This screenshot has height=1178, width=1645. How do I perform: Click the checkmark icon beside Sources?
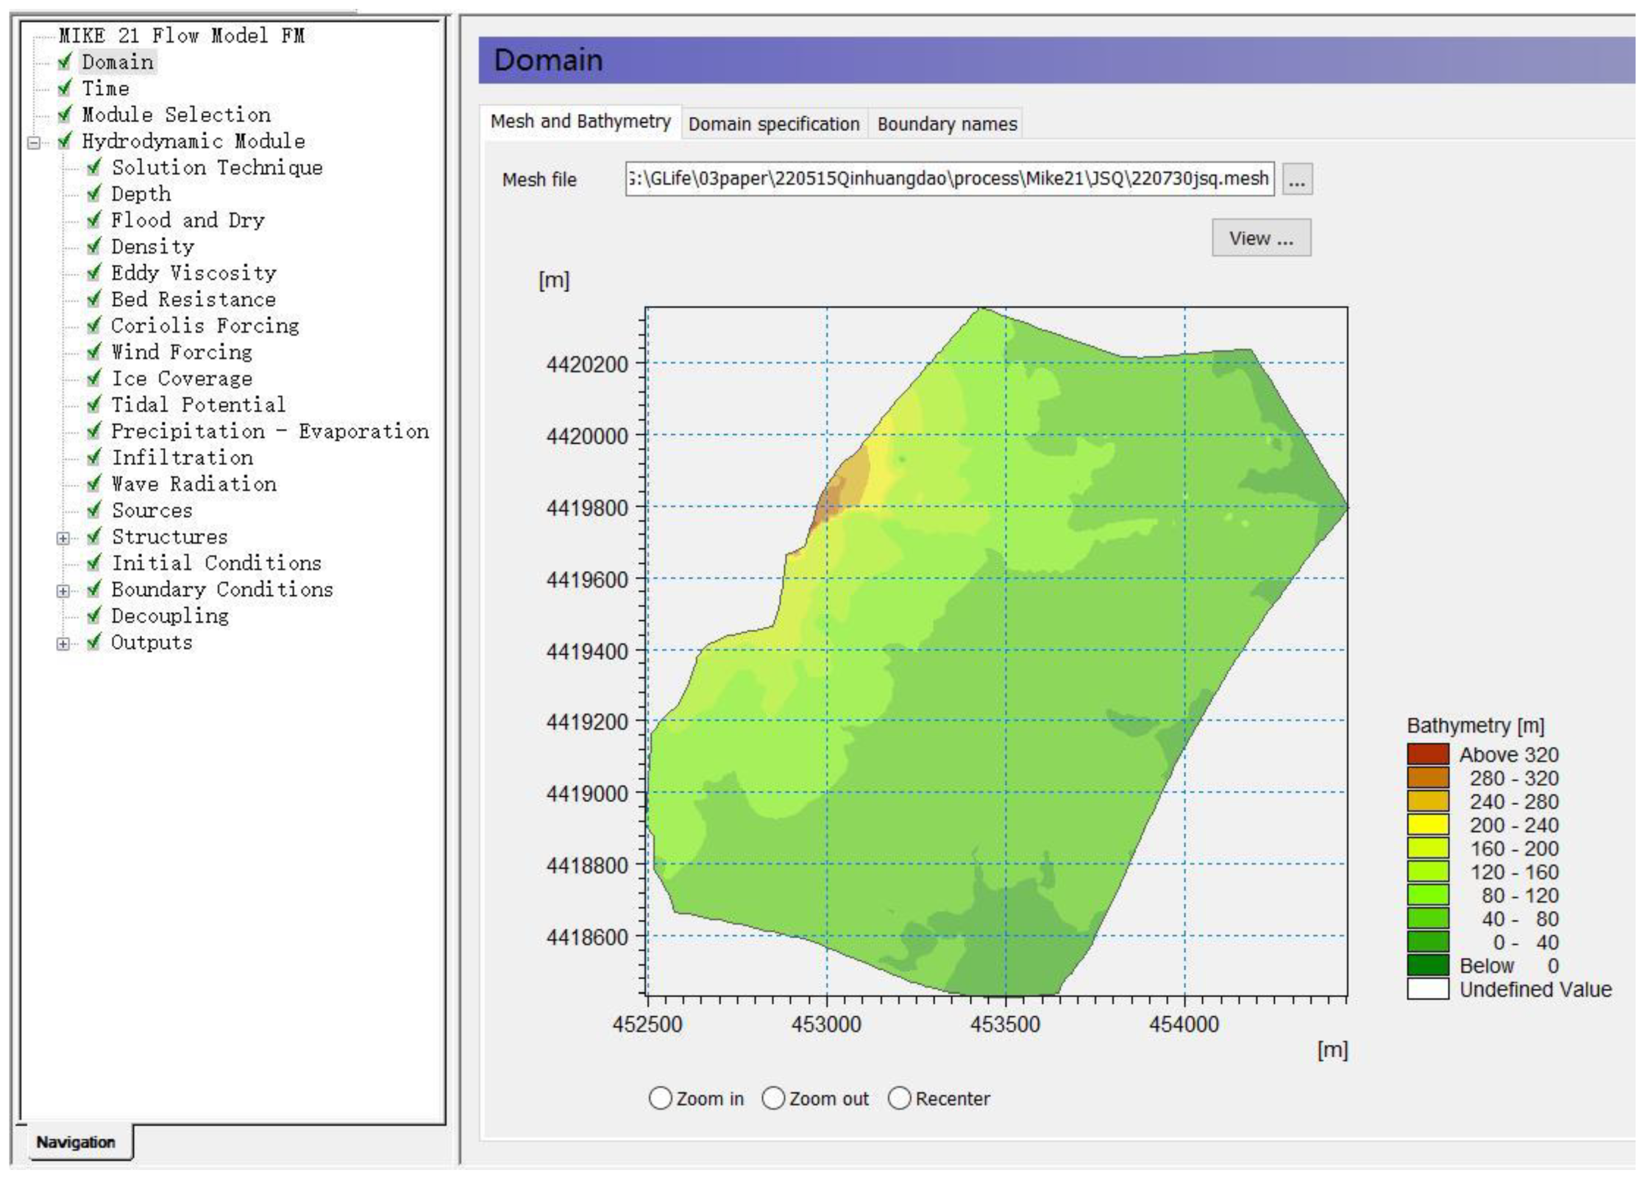click(94, 510)
